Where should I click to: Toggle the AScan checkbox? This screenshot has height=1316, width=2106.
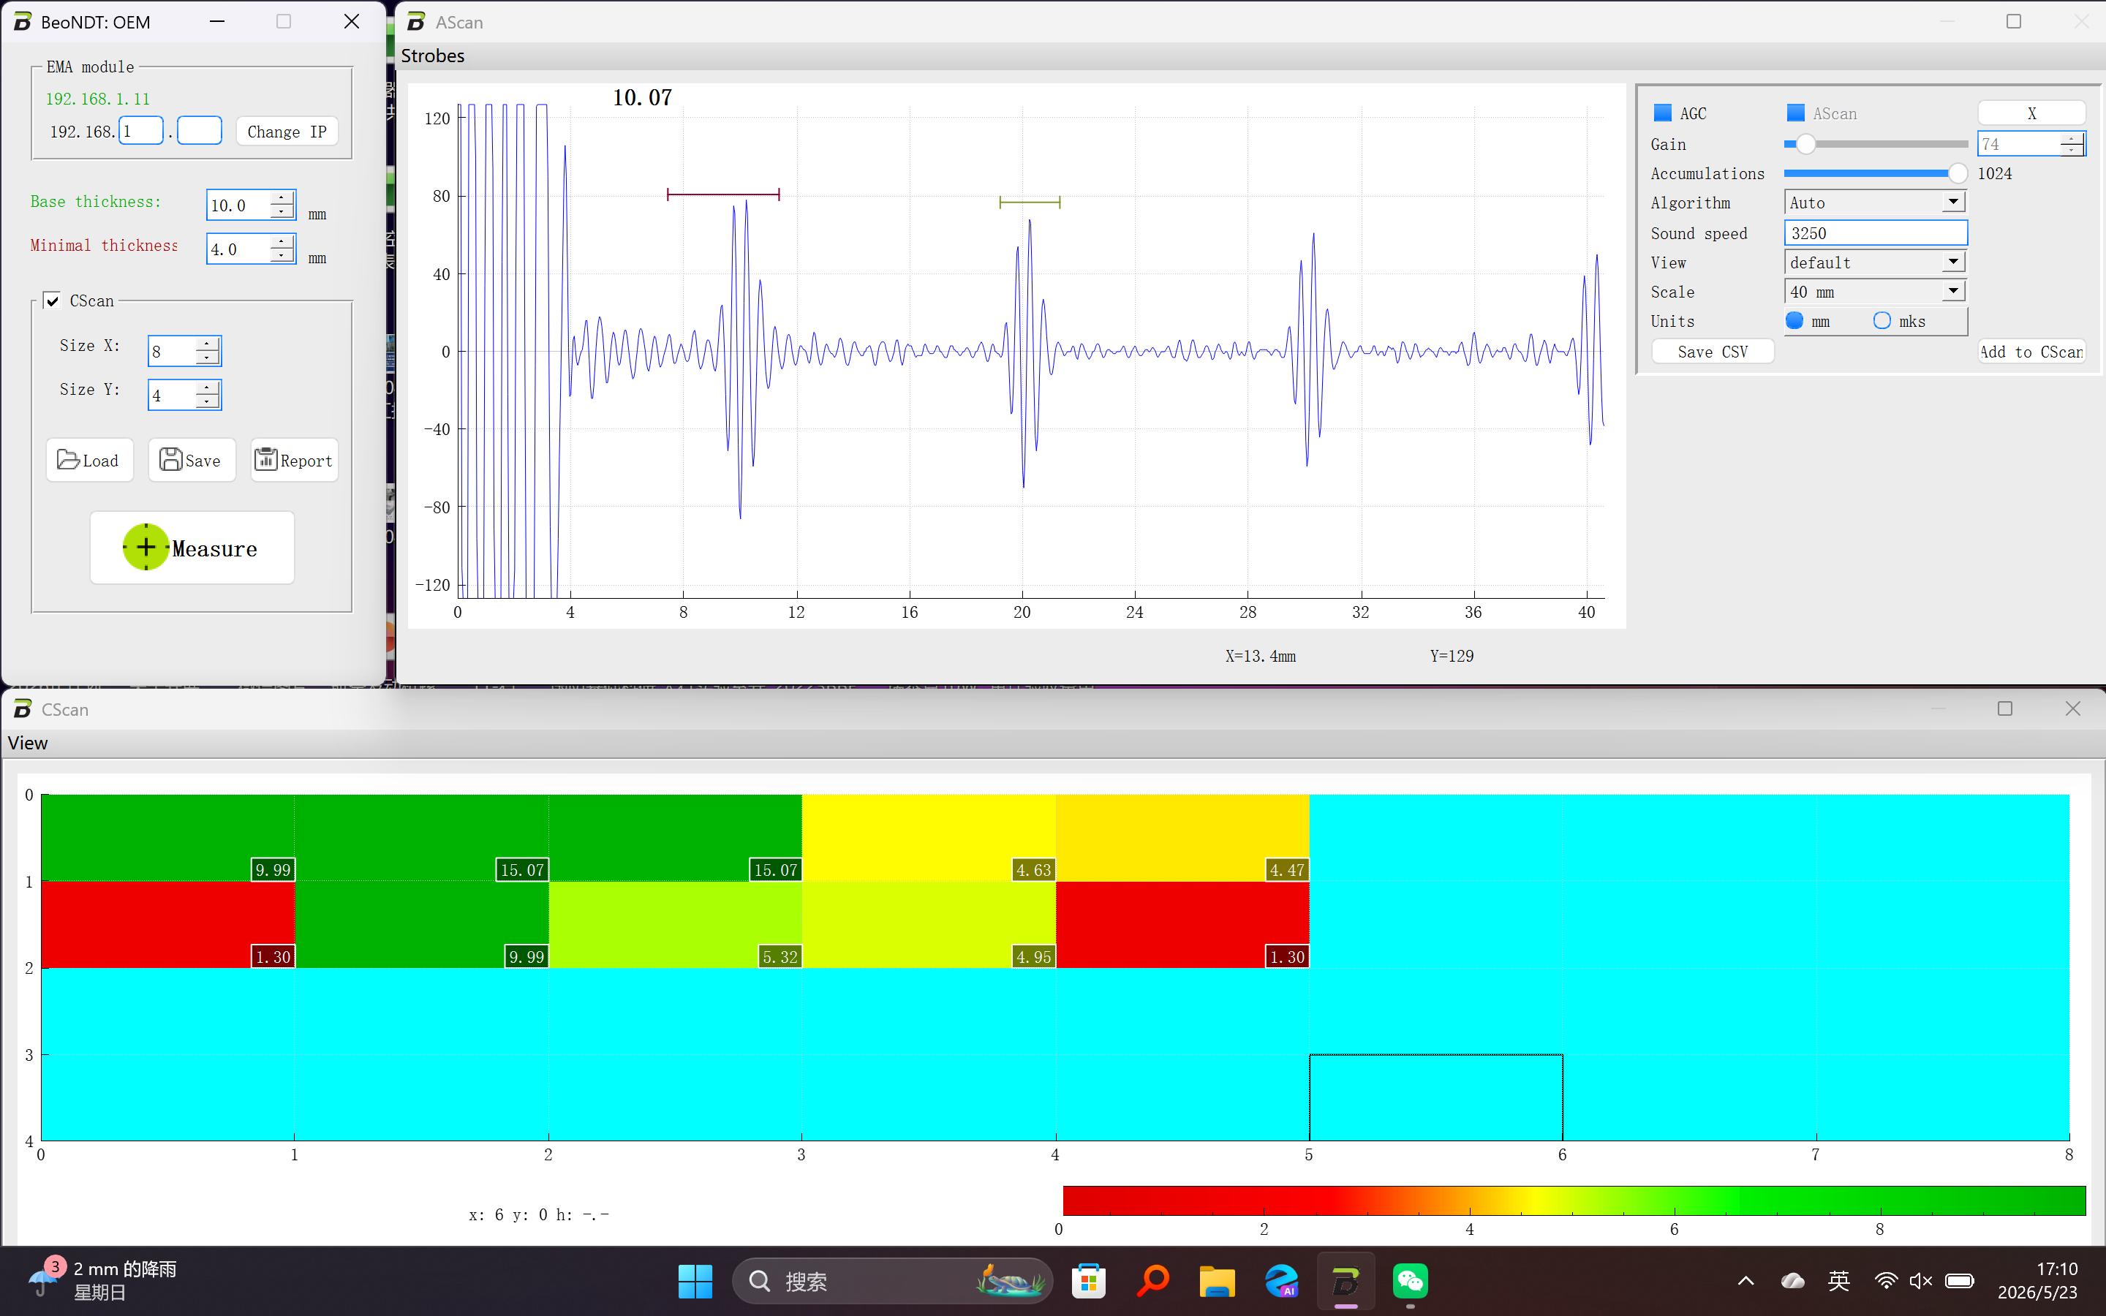click(1795, 113)
